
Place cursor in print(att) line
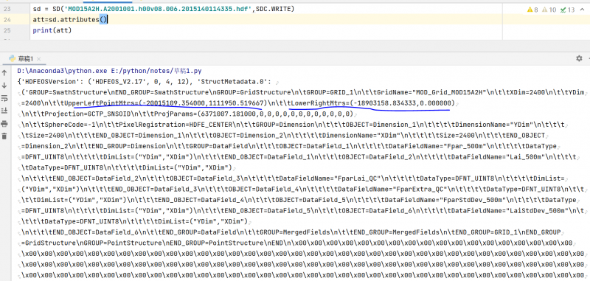52,30
